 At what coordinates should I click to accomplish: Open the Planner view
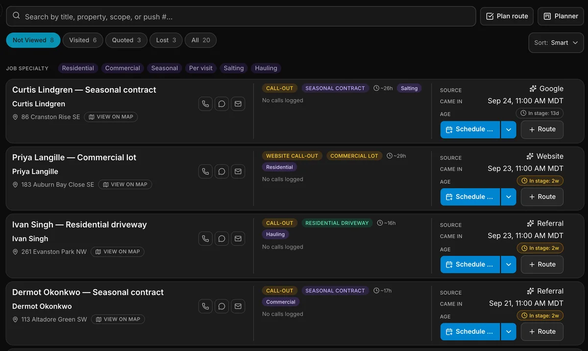[561, 16]
